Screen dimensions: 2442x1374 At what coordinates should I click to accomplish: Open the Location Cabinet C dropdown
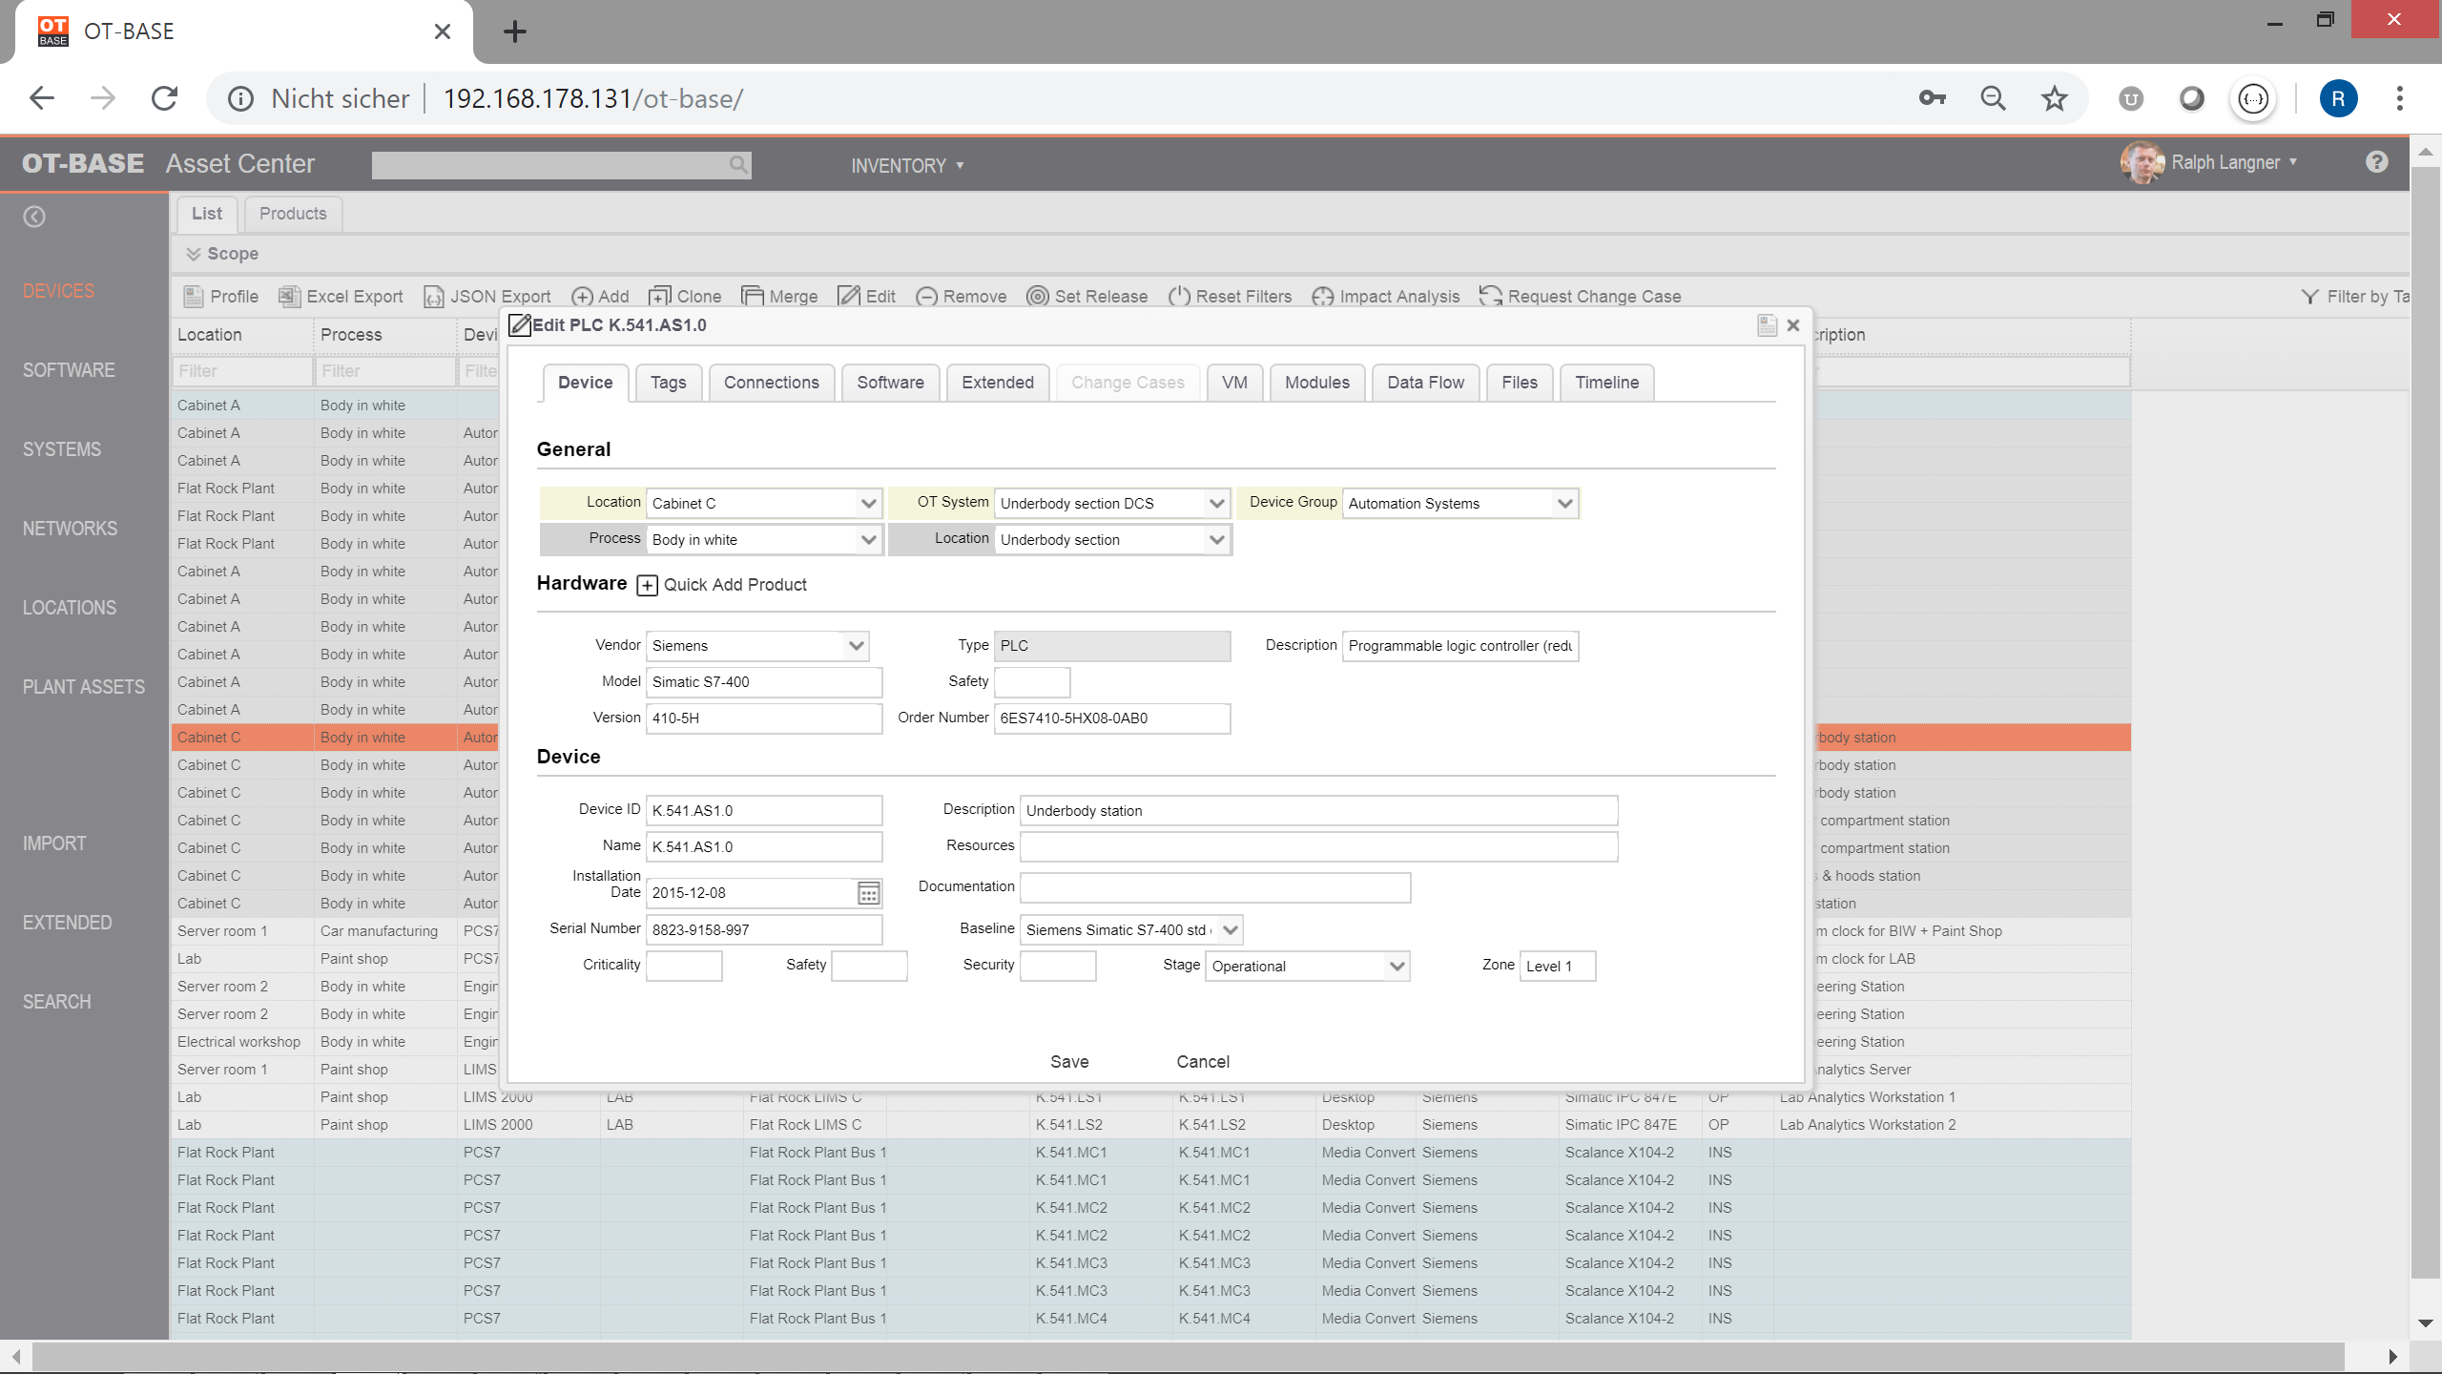868,503
